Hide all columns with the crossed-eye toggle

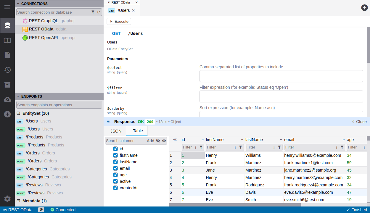158,141
